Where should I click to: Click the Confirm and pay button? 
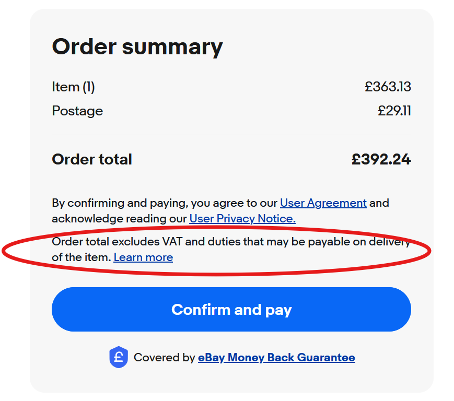point(231,310)
